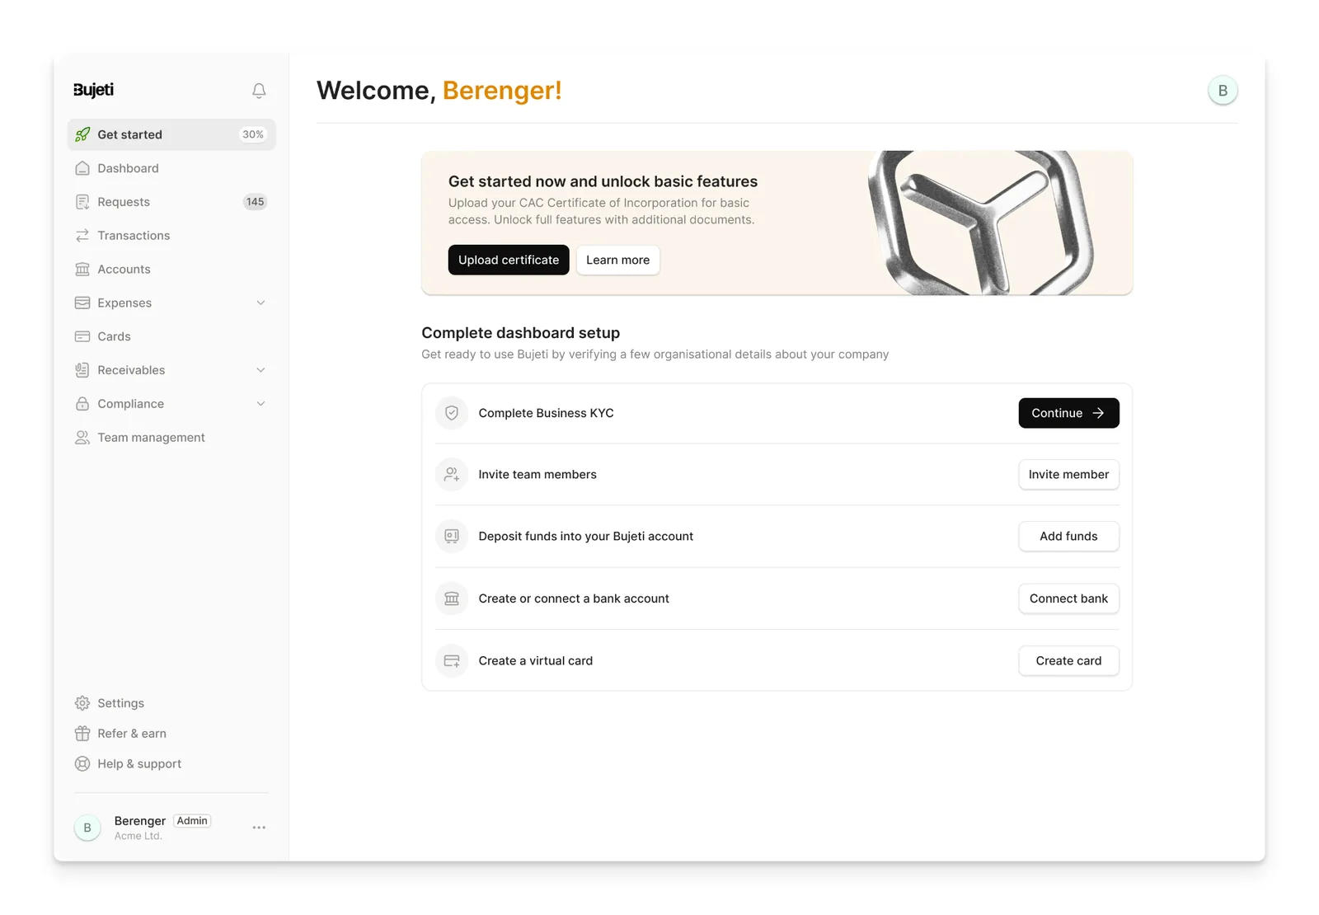Open Settings from the sidebar
This screenshot has height=915, width=1319.
(x=171, y=703)
